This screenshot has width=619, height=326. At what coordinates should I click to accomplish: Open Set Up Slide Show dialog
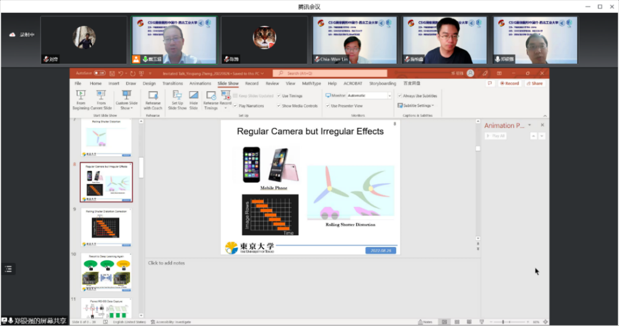(x=177, y=100)
